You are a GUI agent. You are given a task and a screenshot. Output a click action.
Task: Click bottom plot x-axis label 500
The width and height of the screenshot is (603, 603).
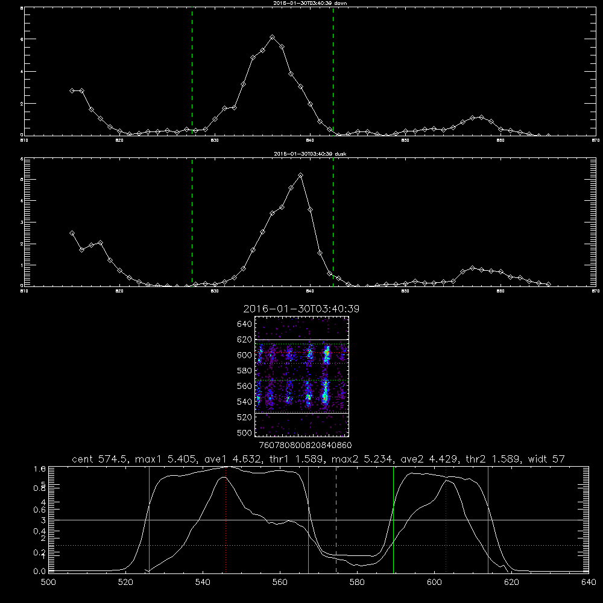(x=48, y=582)
